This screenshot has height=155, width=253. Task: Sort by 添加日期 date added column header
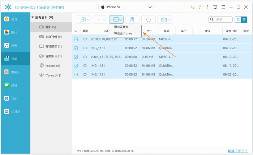tap(231, 31)
